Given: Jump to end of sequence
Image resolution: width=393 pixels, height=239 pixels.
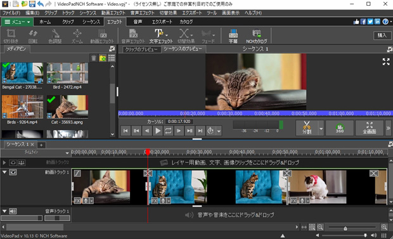Looking at the screenshot, I should point(200,131).
